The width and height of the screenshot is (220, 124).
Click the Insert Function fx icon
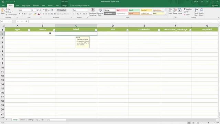coord(26,21)
